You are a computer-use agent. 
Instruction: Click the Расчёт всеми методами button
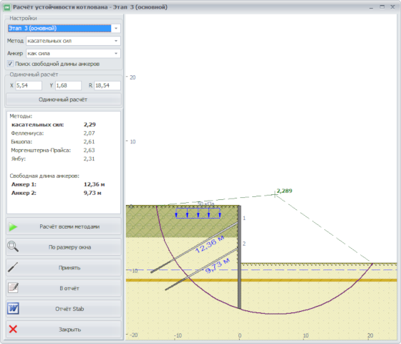tap(64, 226)
